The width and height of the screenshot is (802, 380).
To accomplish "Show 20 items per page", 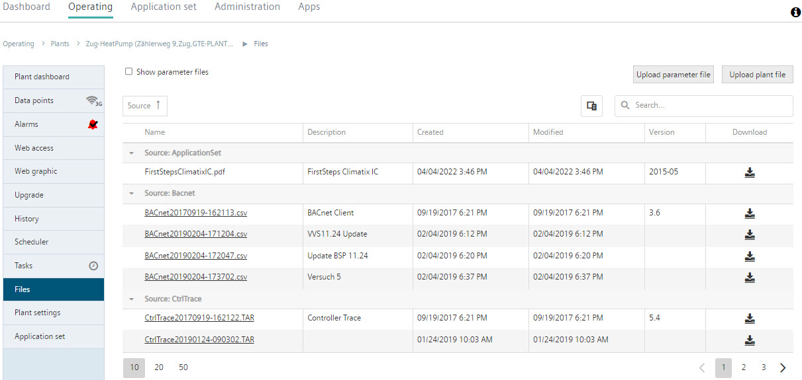I will pyautogui.click(x=159, y=367).
